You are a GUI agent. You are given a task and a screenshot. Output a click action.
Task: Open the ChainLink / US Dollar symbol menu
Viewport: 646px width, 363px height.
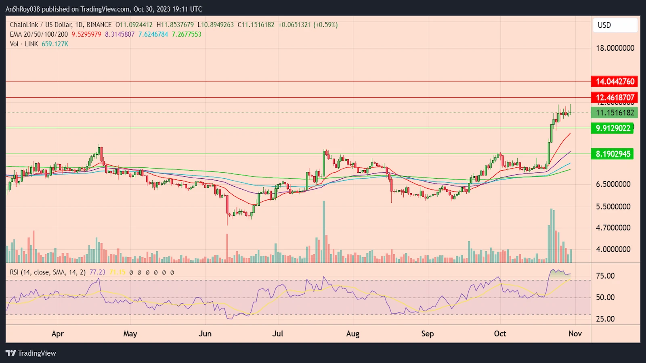click(x=40, y=25)
